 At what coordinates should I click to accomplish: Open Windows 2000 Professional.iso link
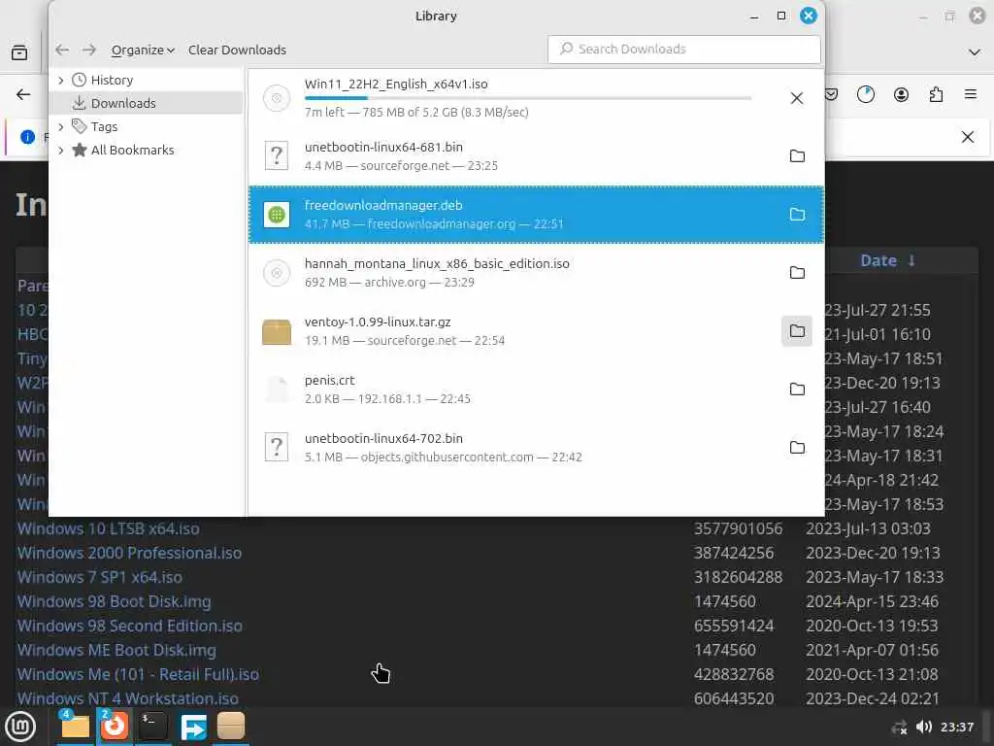[x=129, y=553]
